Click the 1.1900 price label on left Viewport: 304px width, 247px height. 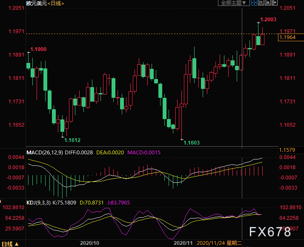click(38, 49)
